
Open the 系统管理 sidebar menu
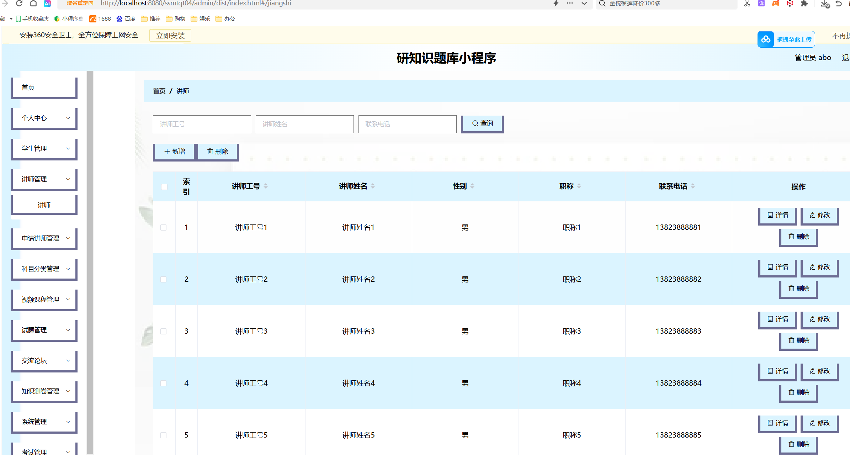click(44, 422)
